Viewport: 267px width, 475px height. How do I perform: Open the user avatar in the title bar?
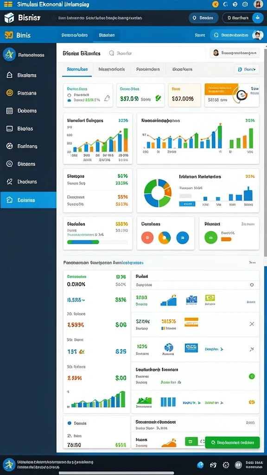pyautogui.click(x=258, y=4)
